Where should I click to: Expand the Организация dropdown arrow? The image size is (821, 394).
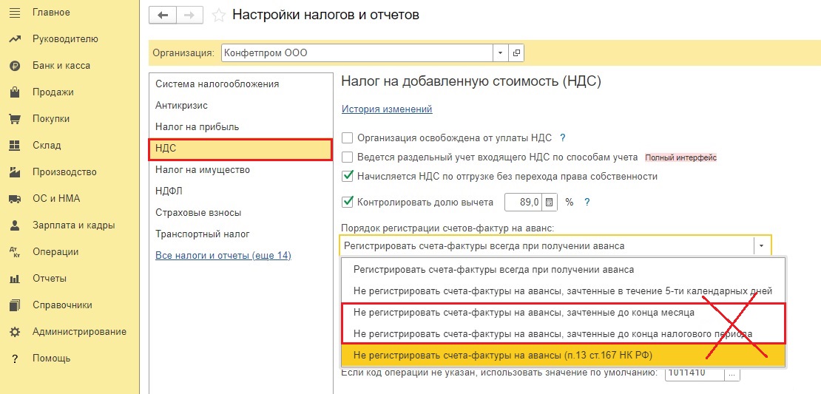point(500,52)
